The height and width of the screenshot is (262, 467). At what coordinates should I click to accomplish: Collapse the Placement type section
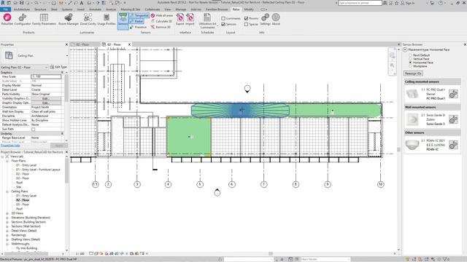click(405, 49)
